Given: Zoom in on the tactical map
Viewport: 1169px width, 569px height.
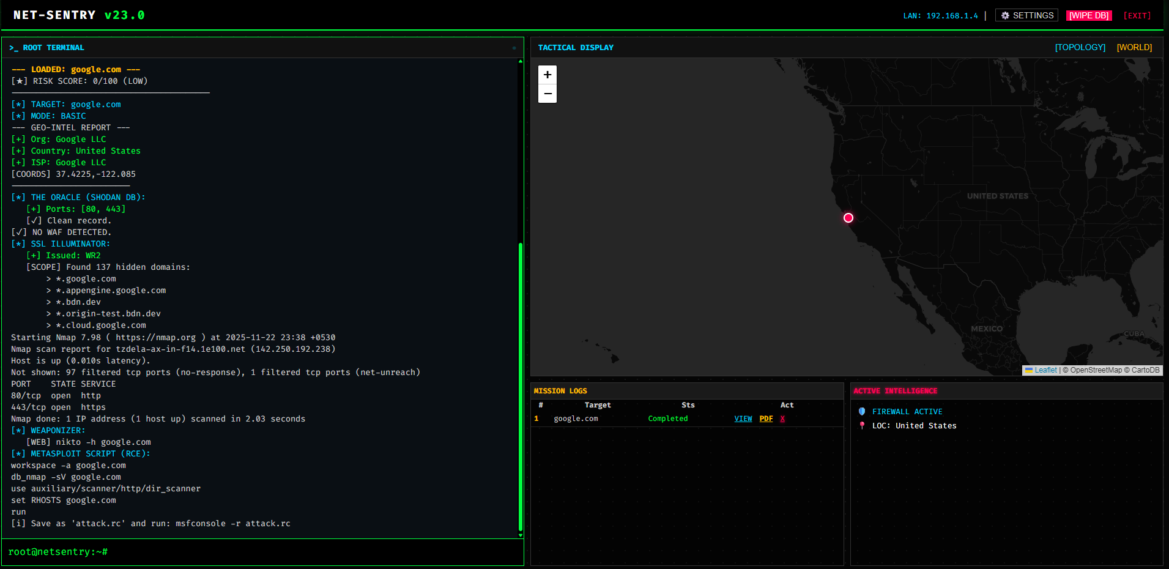Looking at the screenshot, I should pos(547,75).
